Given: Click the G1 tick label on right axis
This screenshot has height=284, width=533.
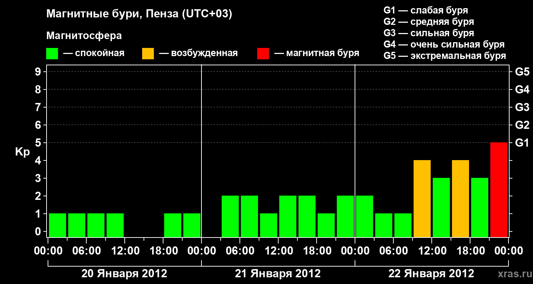Looking at the screenshot, I should click(x=522, y=143).
